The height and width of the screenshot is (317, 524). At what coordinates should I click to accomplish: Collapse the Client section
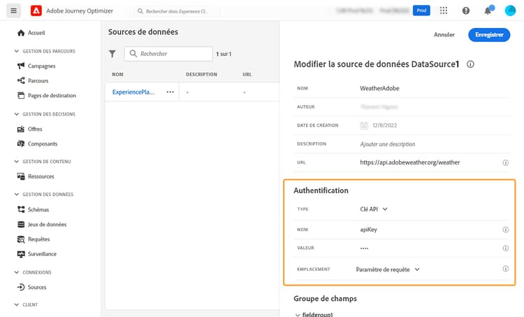(16, 304)
